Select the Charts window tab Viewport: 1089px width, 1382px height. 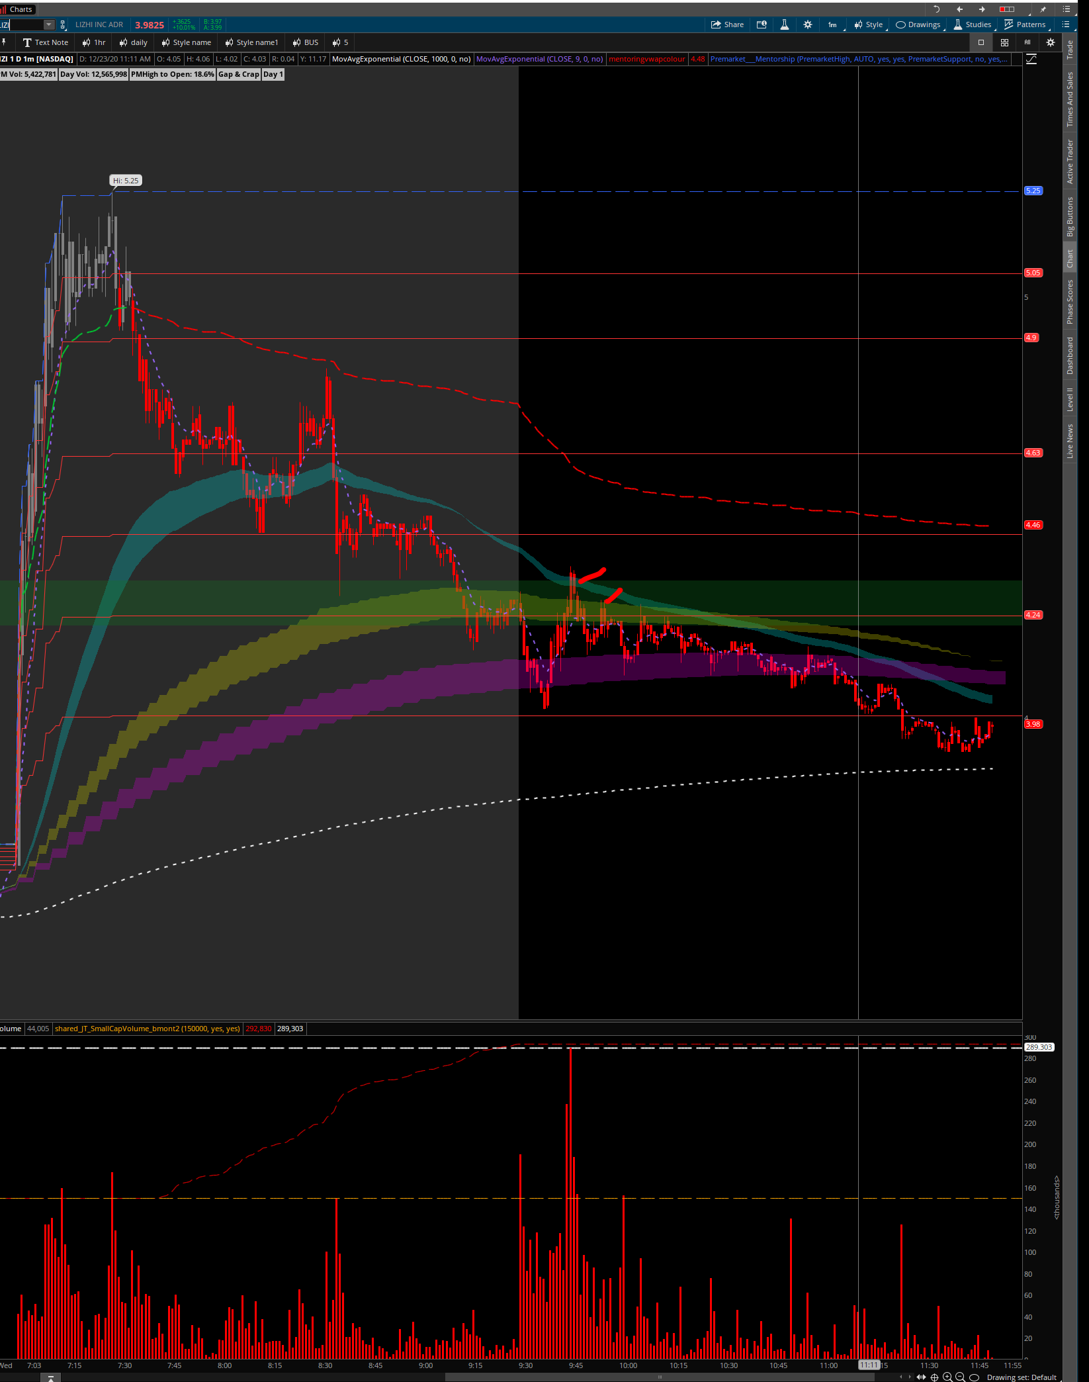pyautogui.click(x=17, y=9)
